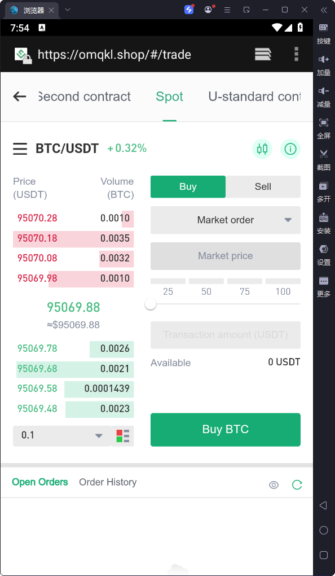335x576 pixels.
Task: Switch to the Sell side
Action: tap(263, 186)
